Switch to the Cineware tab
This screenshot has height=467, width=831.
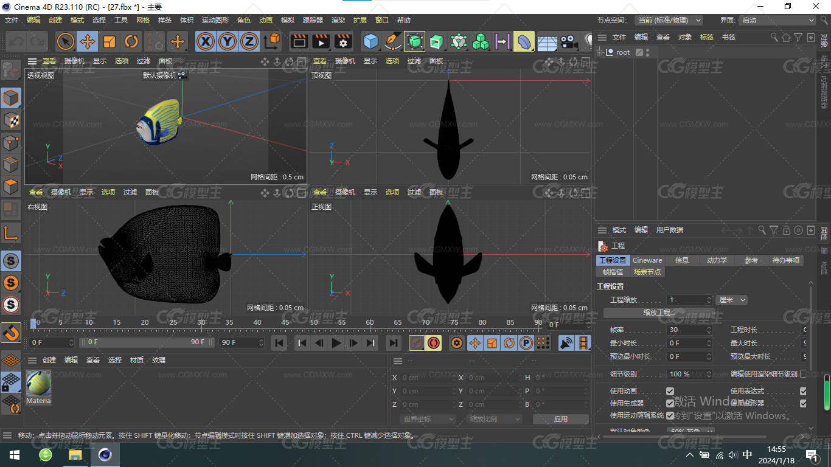647,260
